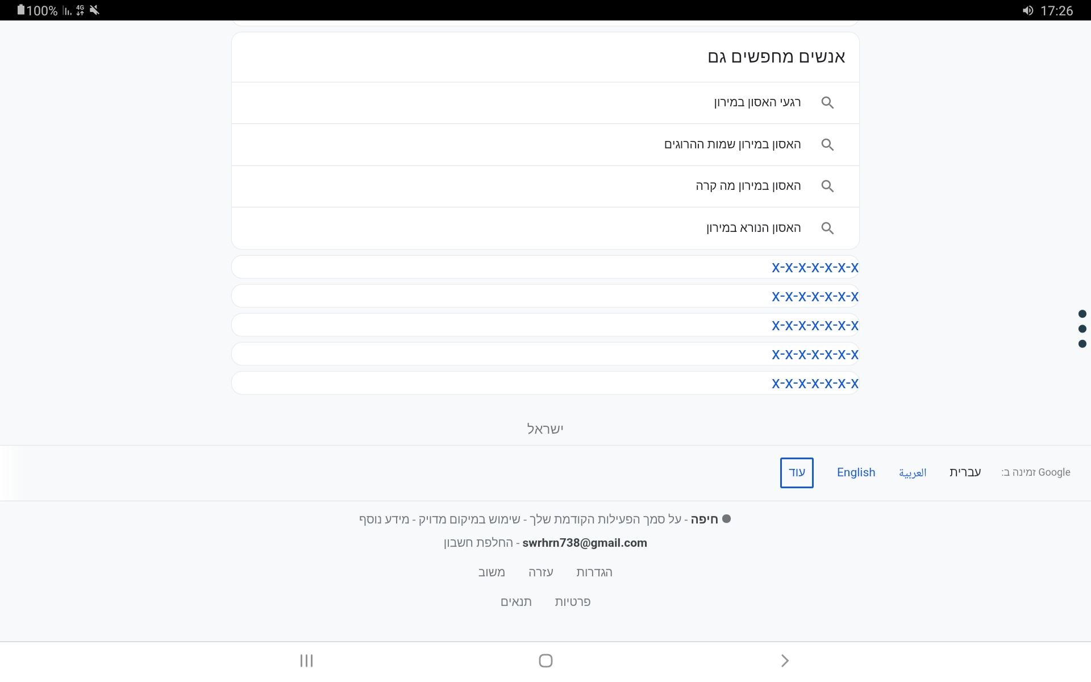1091x682 pixels.
Task: Click the עוד languages button
Action: click(796, 473)
